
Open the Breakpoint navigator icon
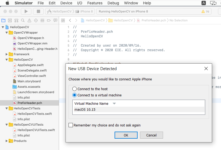click(49, 20)
